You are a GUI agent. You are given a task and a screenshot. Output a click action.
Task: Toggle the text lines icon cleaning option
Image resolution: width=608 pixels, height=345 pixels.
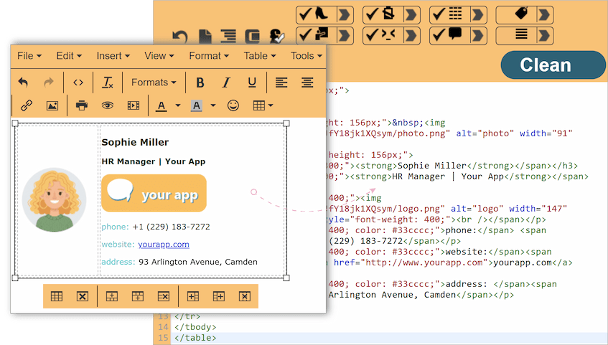[x=517, y=36]
